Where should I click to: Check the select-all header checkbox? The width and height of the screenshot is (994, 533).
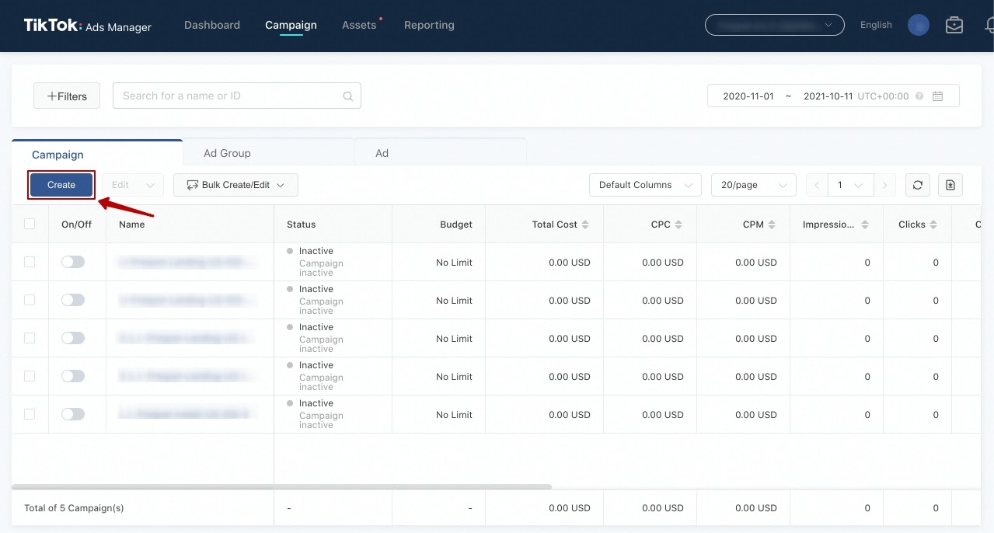click(30, 225)
